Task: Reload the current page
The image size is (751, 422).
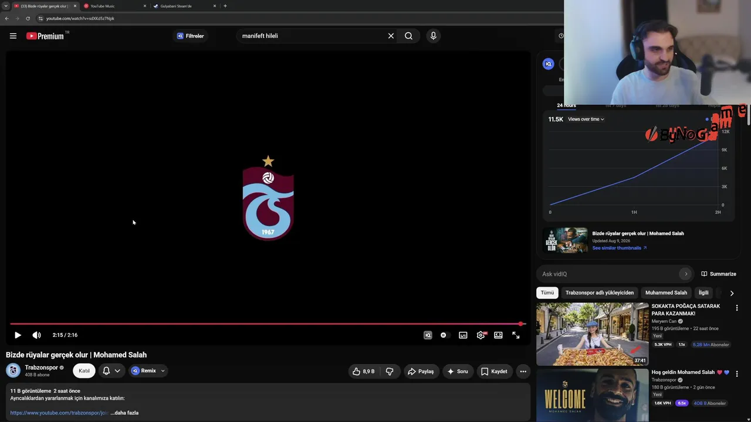Action: click(28, 18)
